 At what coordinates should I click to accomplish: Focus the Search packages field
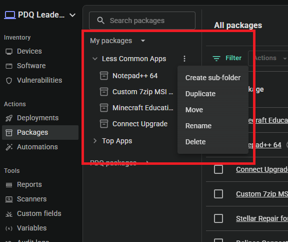(142, 21)
